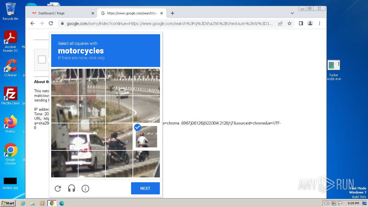The width and height of the screenshot is (368, 207).
Task: Click the Chrome address bar URL
Action: click(x=170, y=24)
